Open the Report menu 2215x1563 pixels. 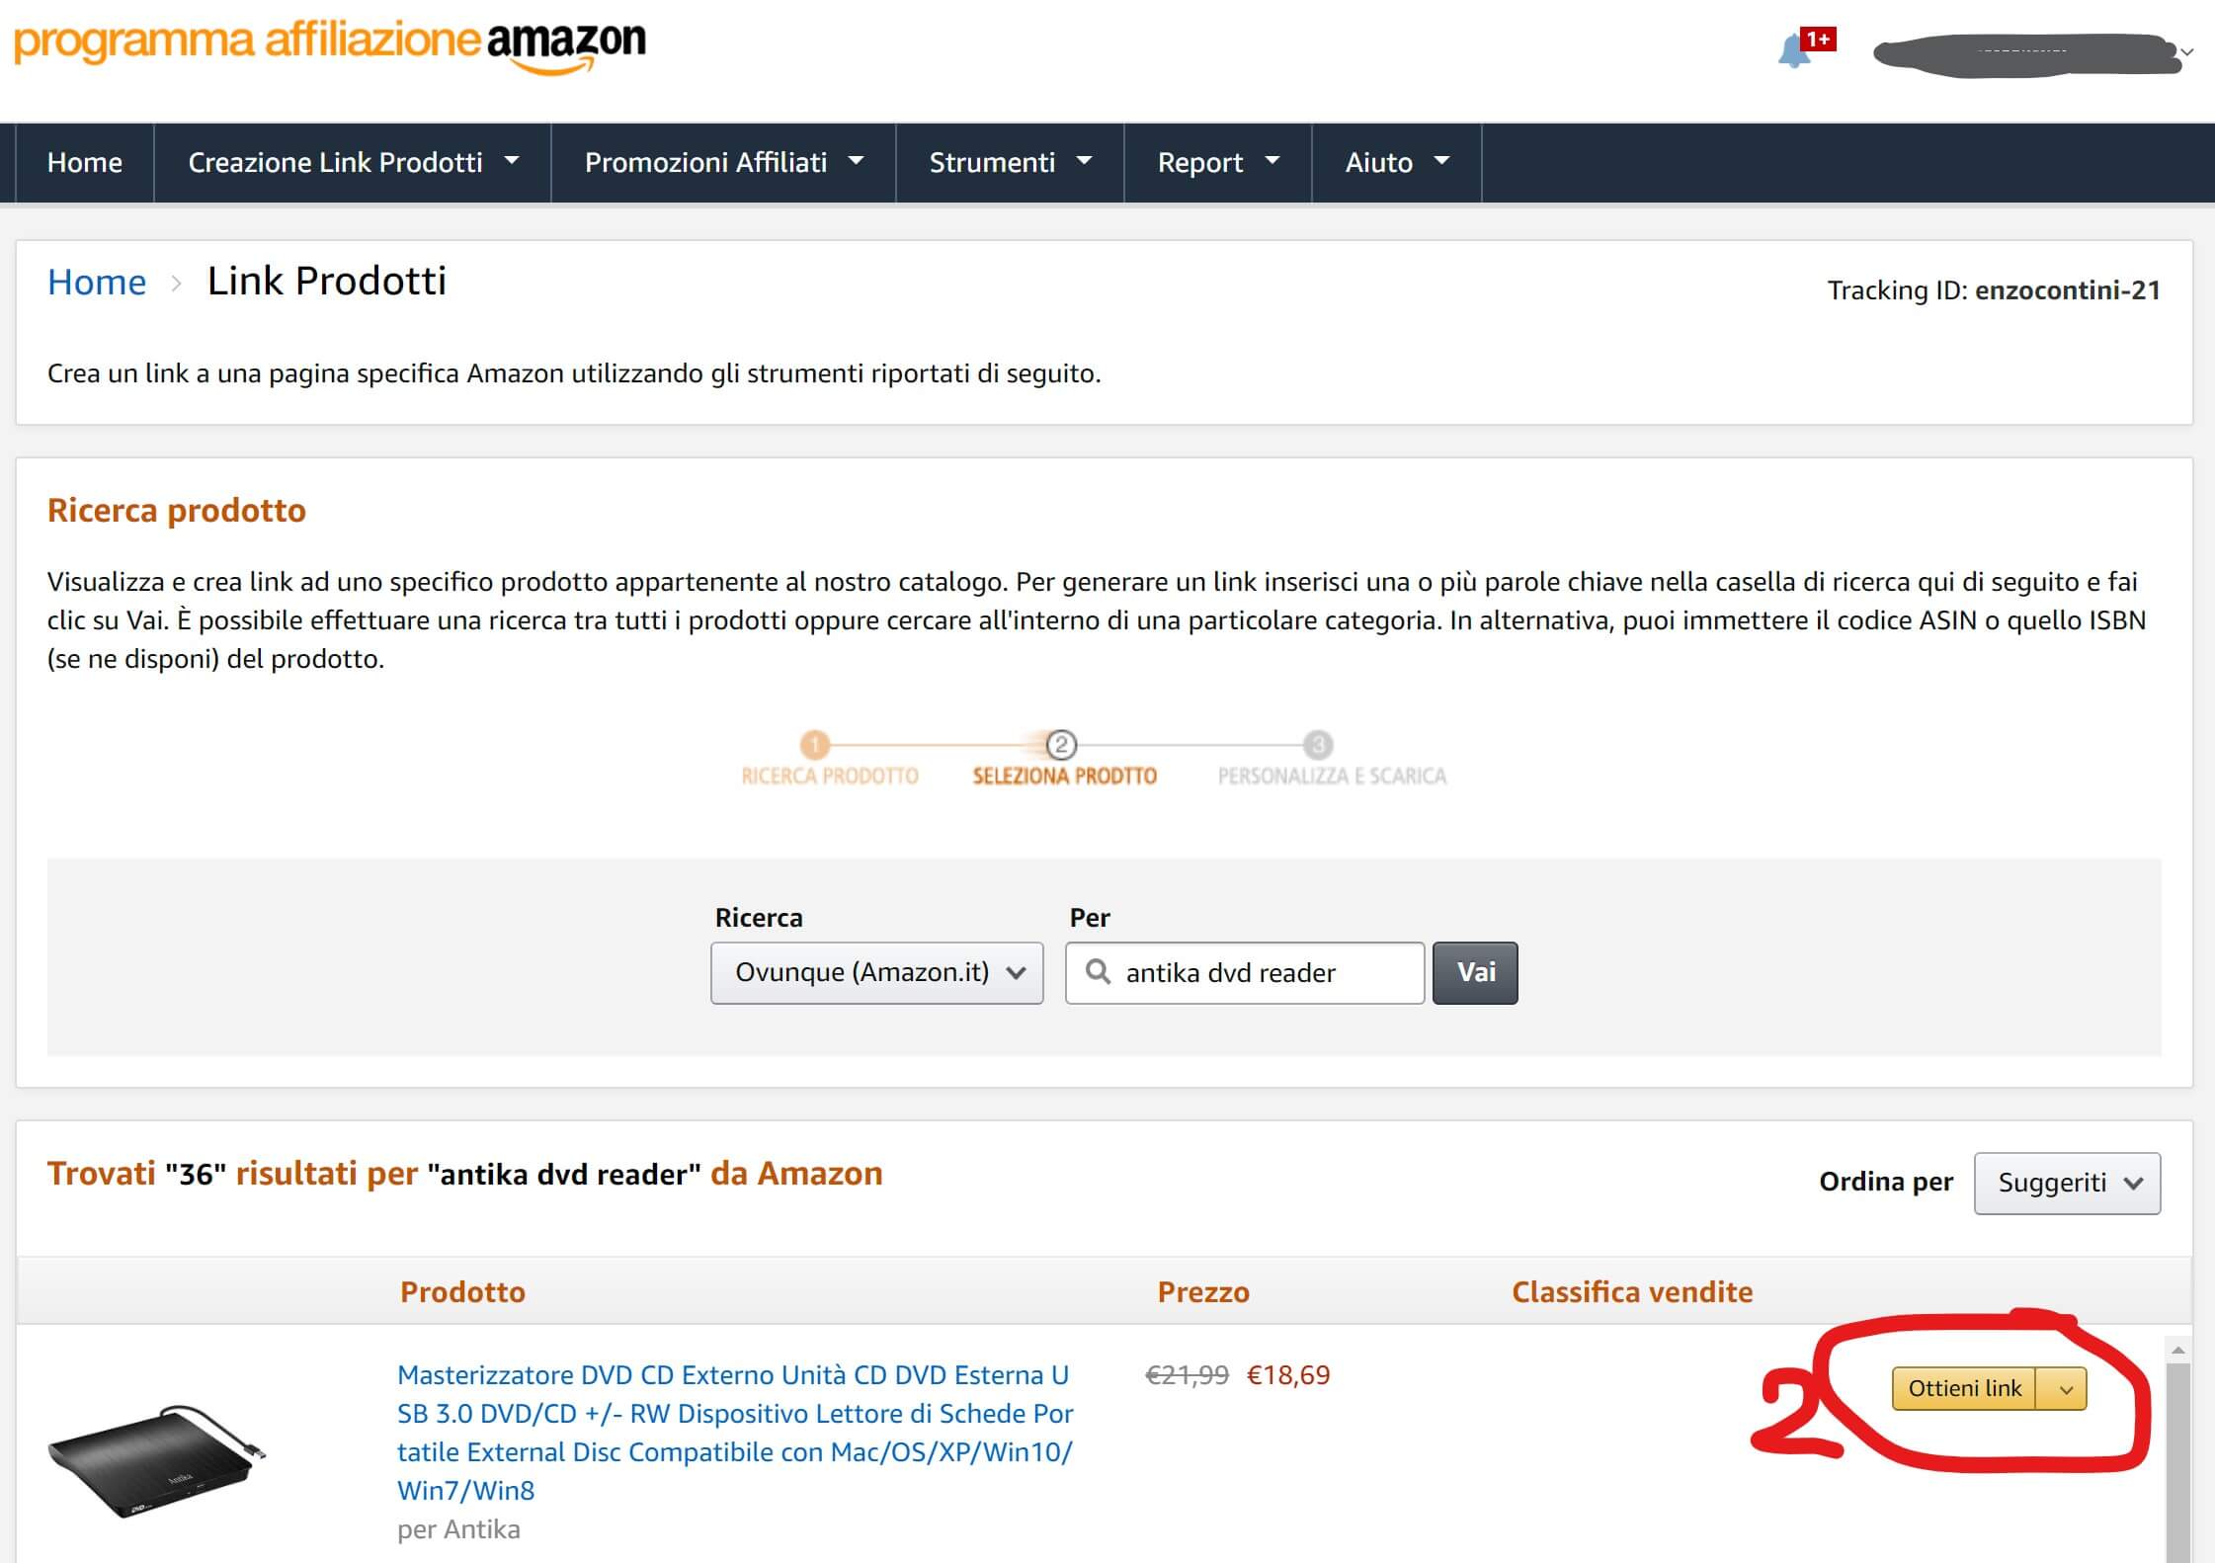1218,163
